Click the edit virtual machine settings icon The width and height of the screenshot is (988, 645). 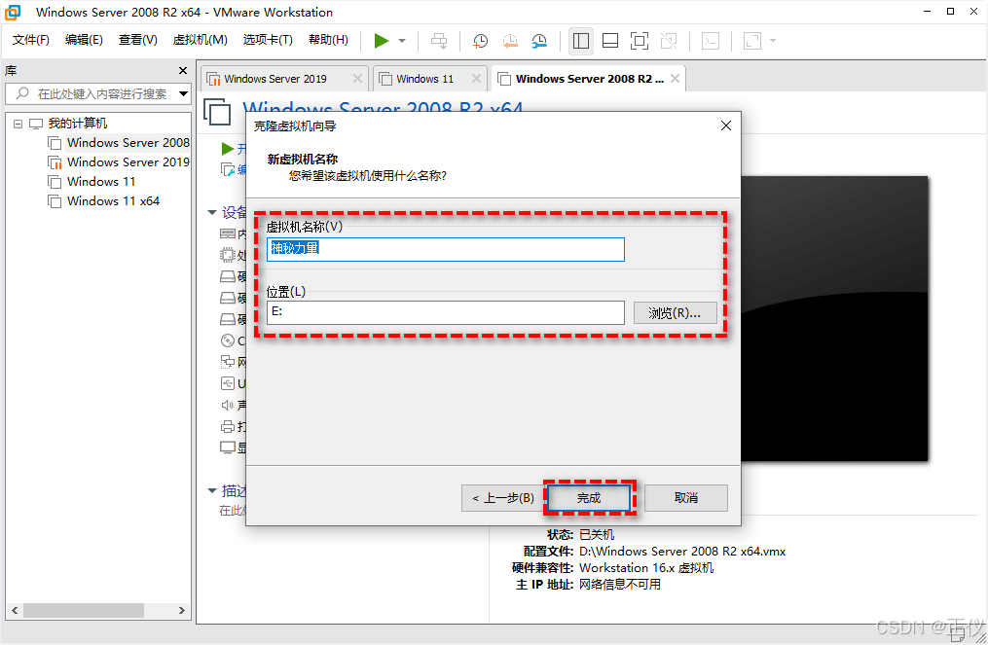click(x=228, y=169)
